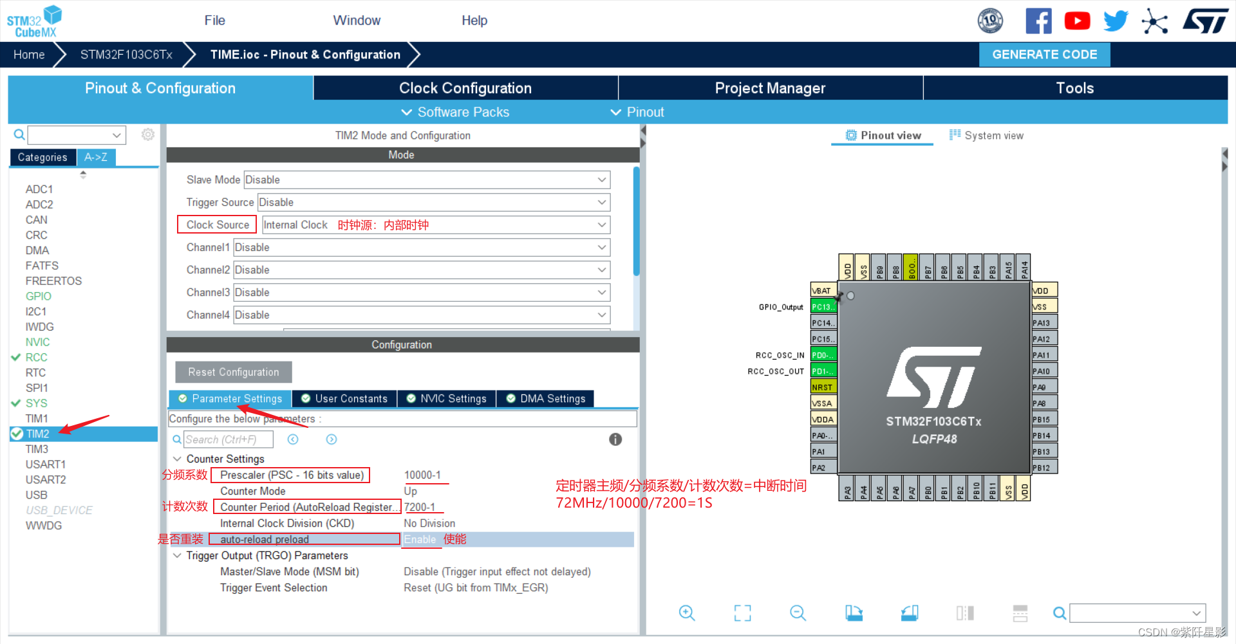Open the category search combo box dropdown
The image size is (1236, 644).
pyautogui.click(x=117, y=135)
